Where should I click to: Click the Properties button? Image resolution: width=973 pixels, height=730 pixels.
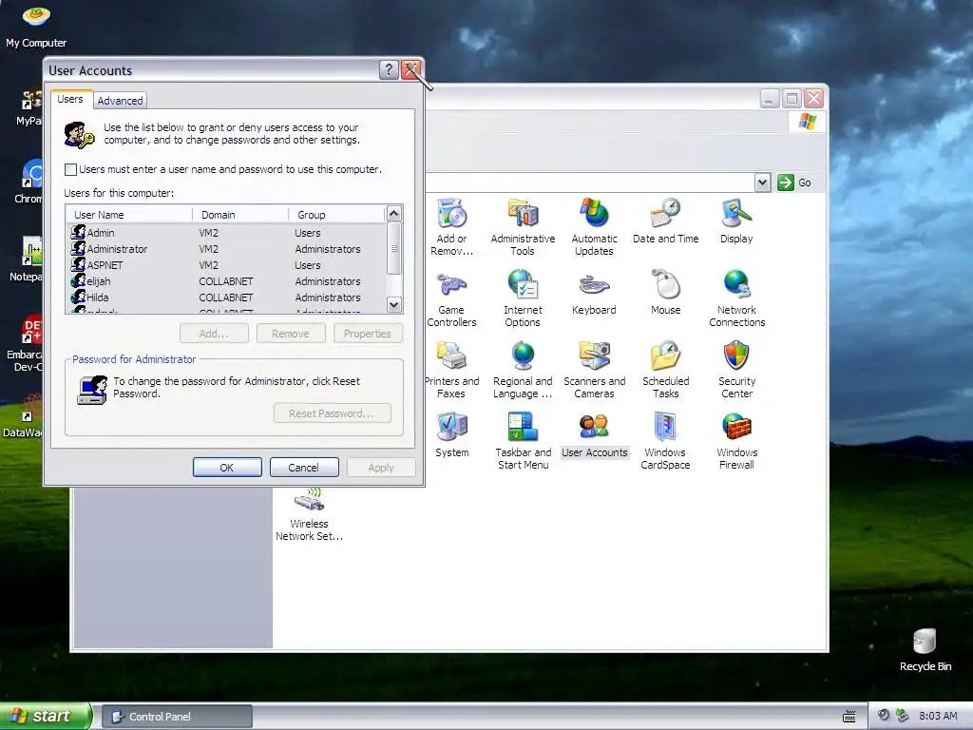tap(368, 334)
